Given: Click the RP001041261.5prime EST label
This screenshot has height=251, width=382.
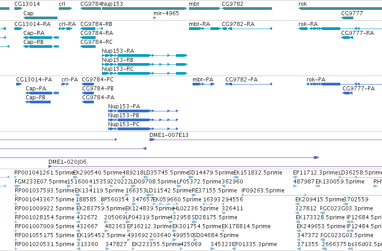Looking at the screenshot, I should click(x=44, y=173).
